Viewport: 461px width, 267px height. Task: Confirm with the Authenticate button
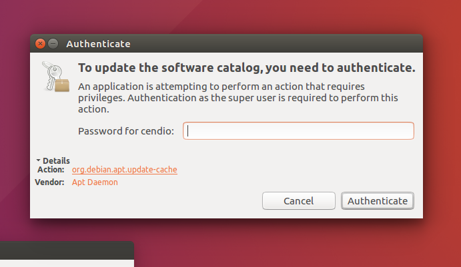(378, 200)
